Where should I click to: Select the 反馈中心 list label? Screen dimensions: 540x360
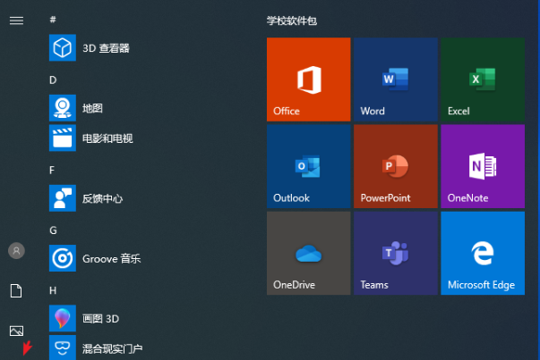[x=102, y=198]
